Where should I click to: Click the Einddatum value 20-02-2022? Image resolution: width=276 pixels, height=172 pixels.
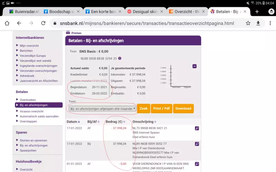coord(99,93)
